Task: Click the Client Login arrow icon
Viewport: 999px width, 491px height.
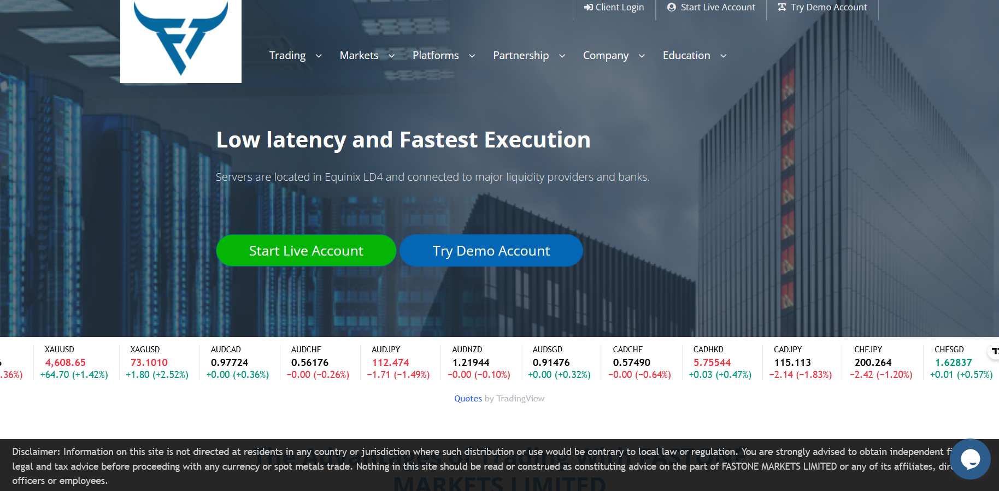Action: 588,7
